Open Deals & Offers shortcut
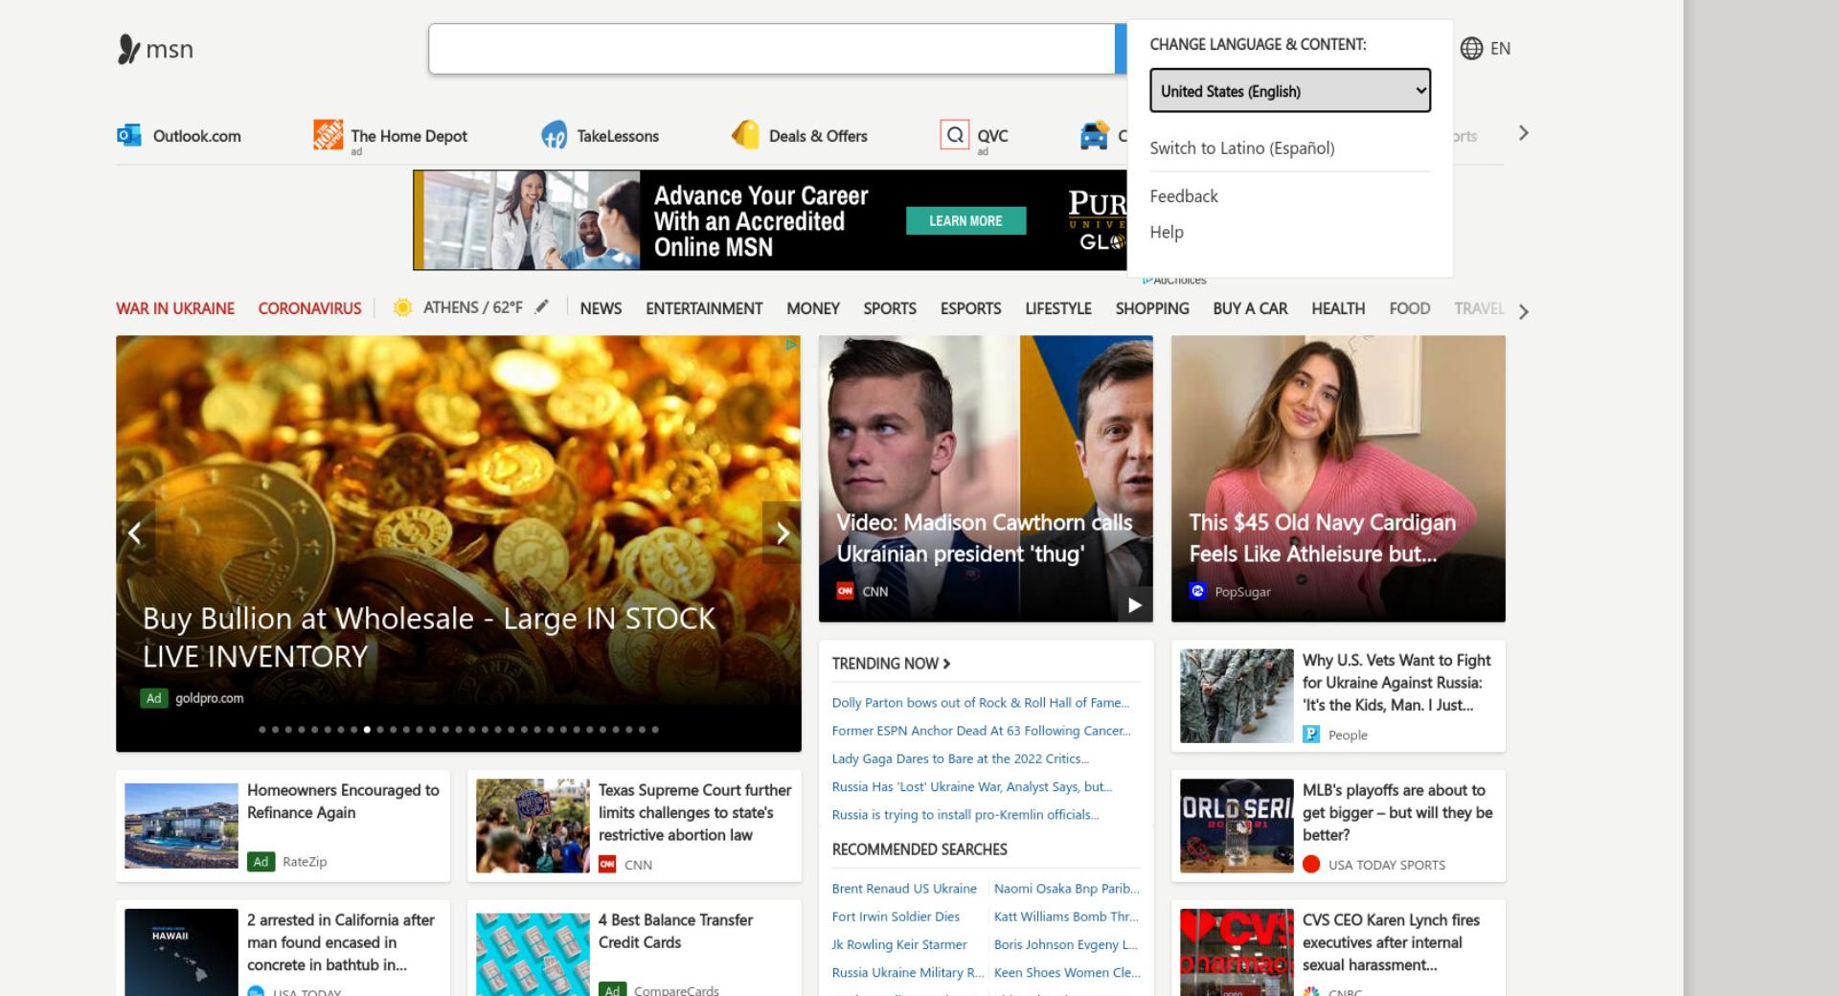 799,136
